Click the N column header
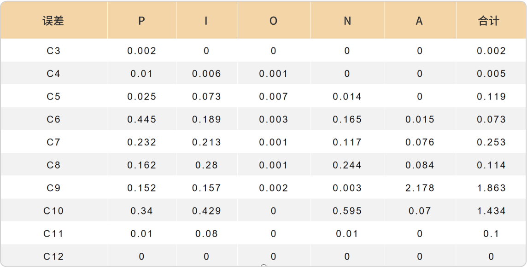The width and height of the screenshot is (527, 267). [347, 21]
